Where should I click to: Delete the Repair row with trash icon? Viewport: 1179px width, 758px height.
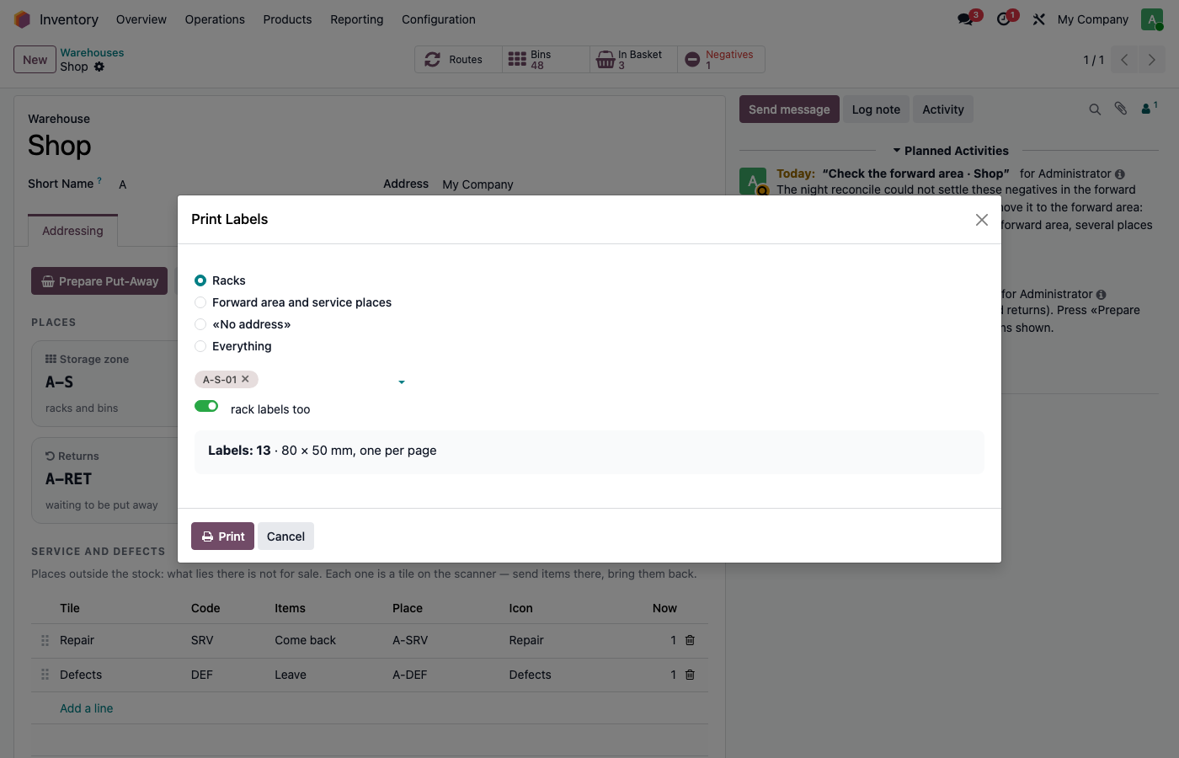point(690,640)
